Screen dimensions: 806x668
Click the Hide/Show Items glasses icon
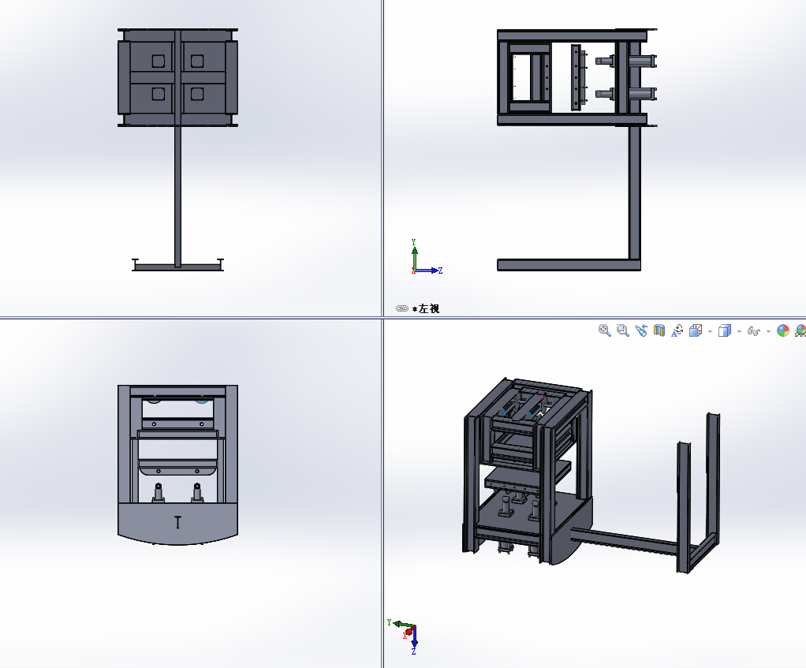(754, 331)
